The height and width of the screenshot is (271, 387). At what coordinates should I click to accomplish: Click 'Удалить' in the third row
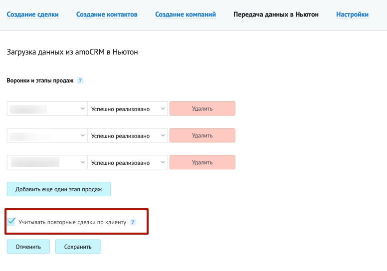[x=202, y=162]
